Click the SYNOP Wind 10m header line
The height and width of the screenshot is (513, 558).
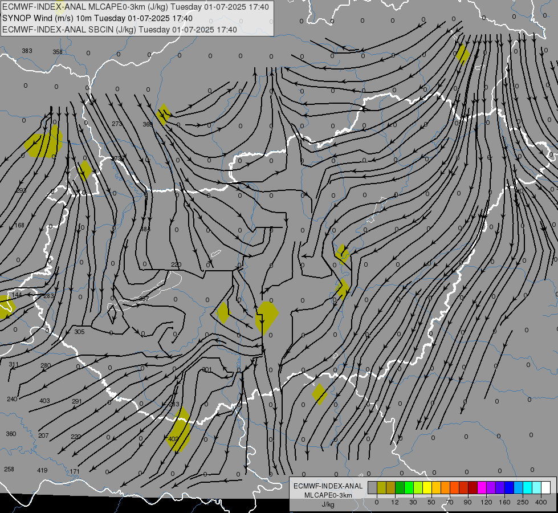click(x=97, y=18)
